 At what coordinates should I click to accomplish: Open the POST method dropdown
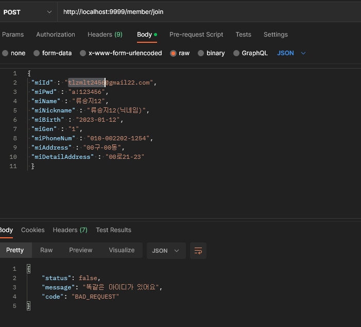pos(28,12)
